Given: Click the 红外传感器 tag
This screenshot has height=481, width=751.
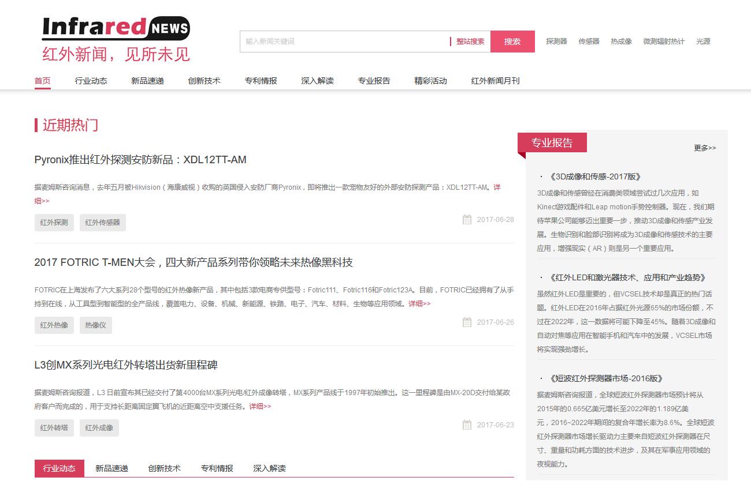Looking at the screenshot, I should point(103,223).
